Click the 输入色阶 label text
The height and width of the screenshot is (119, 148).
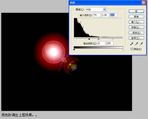pyautogui.click(x=86, y=15)
